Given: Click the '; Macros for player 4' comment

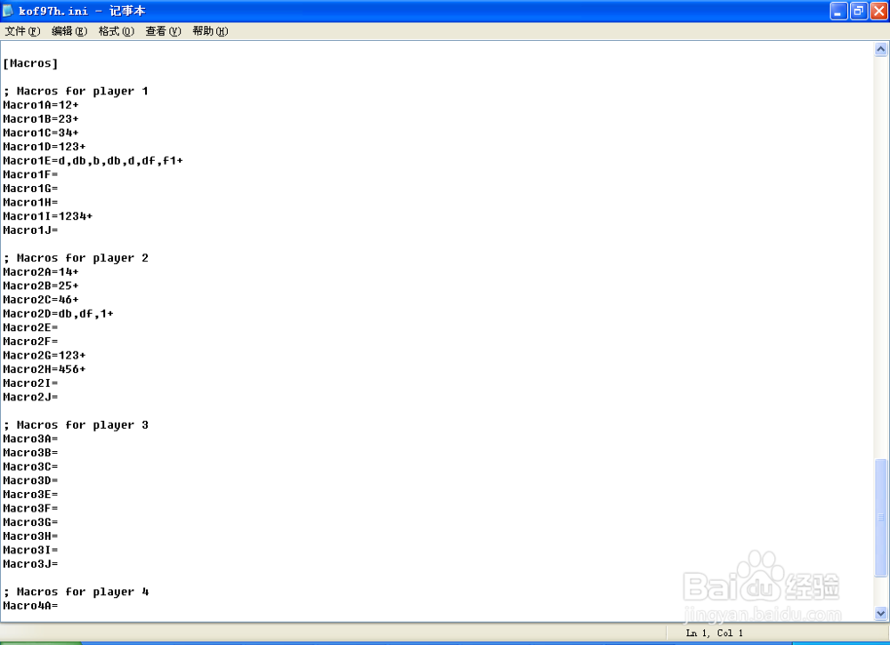Looking at the screenshot, I should pyautogui.click(x=76, y=592).
